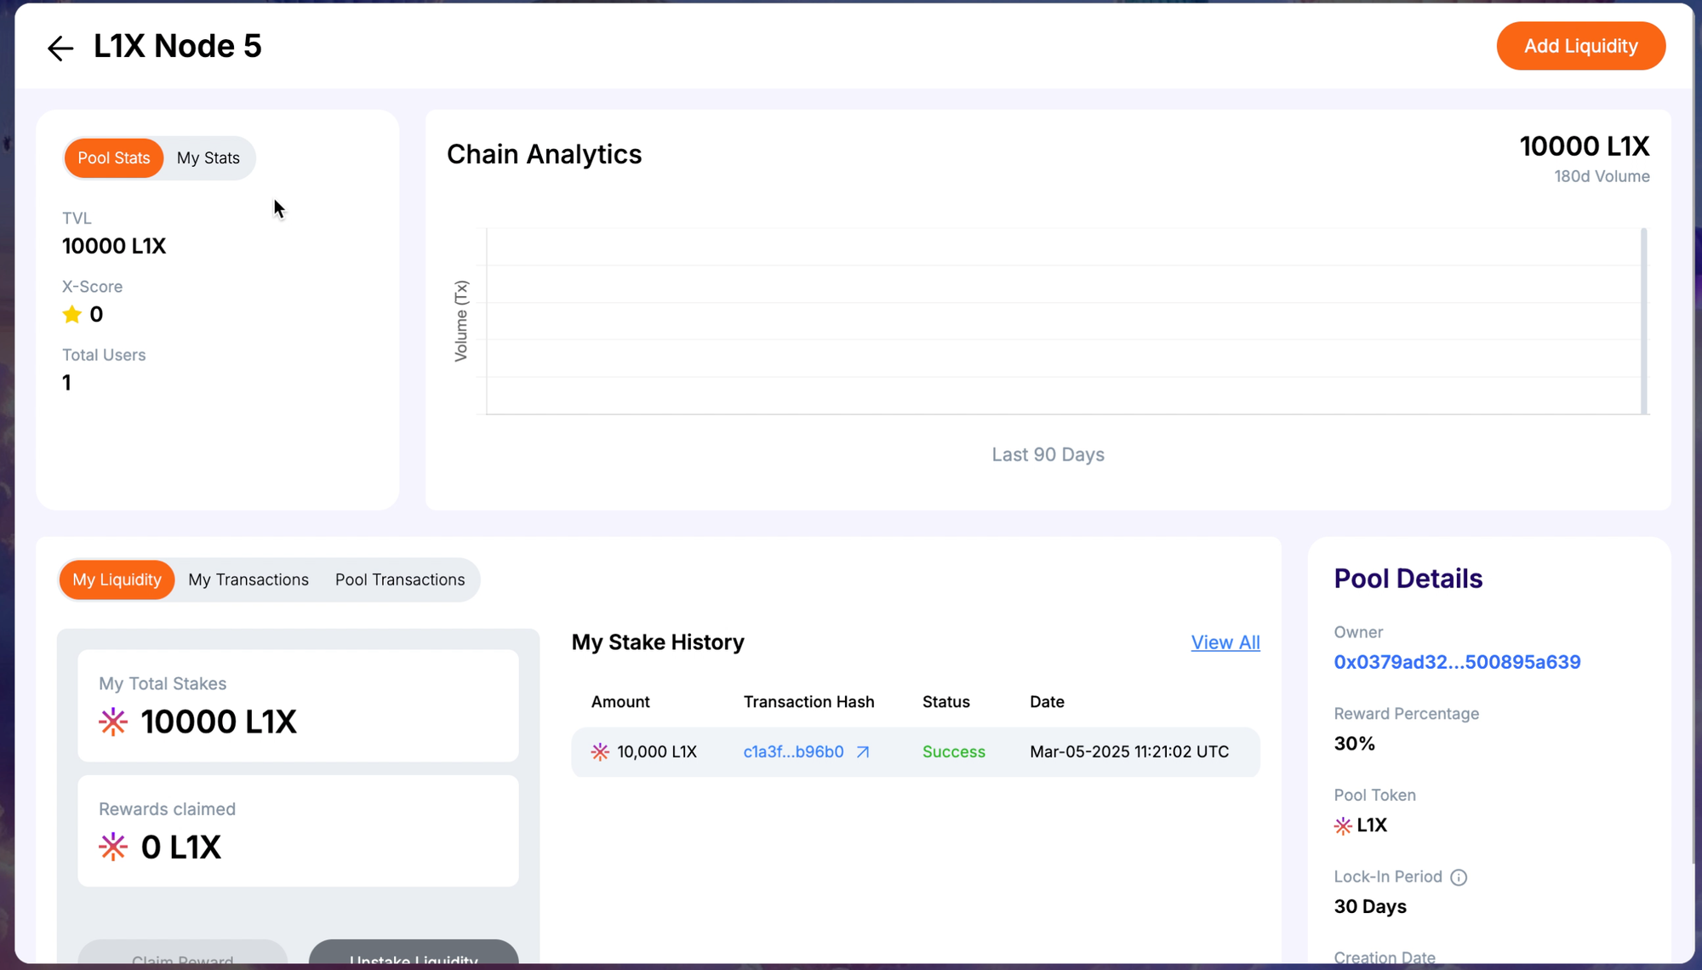Click the L1X Pool Token icon
1702x970 pixels.
(x=1343, y=826)
